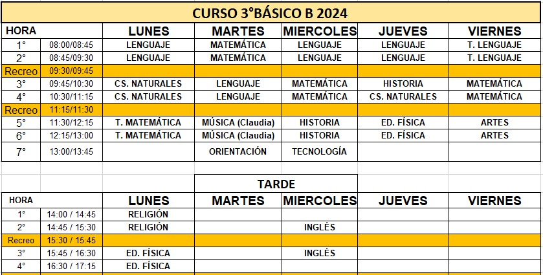Screen dimensions: 543x275
Task: Select the TECNOLOGÍA cell on Wednesday
Action: coord(319,151)
